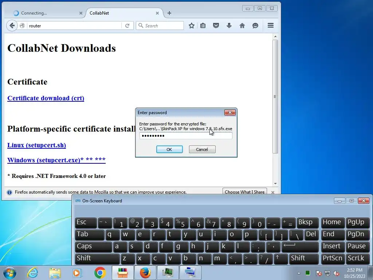The height and width of the screenshot is (280, 373).
Task: Toggle the right Shift key on keyboard
Action: [304, 259]
